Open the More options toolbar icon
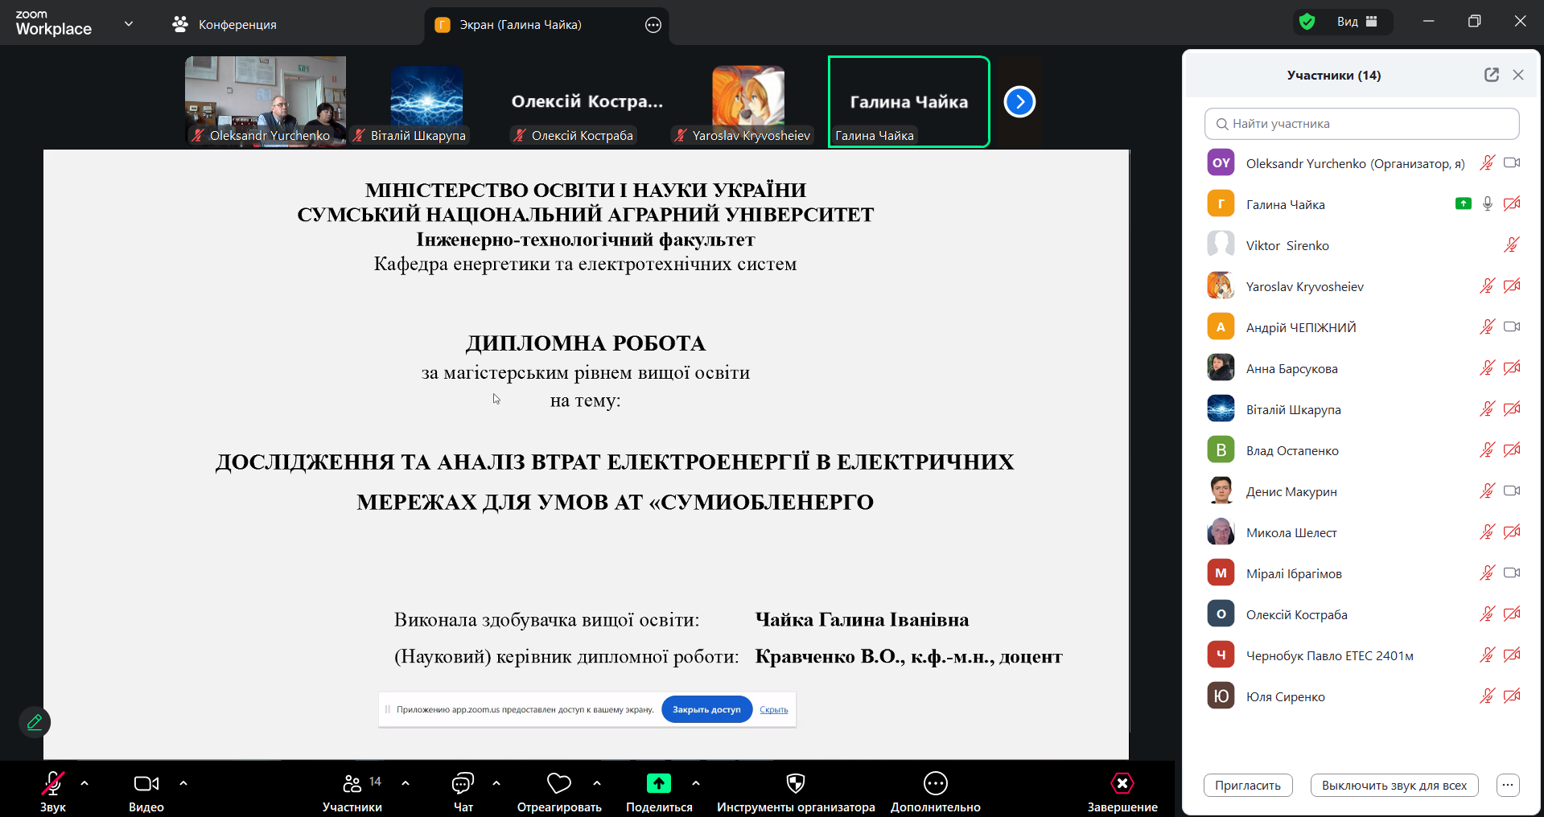Viewport: 1544px width, 817px height. pyautogui.click(x=935, y=784)
